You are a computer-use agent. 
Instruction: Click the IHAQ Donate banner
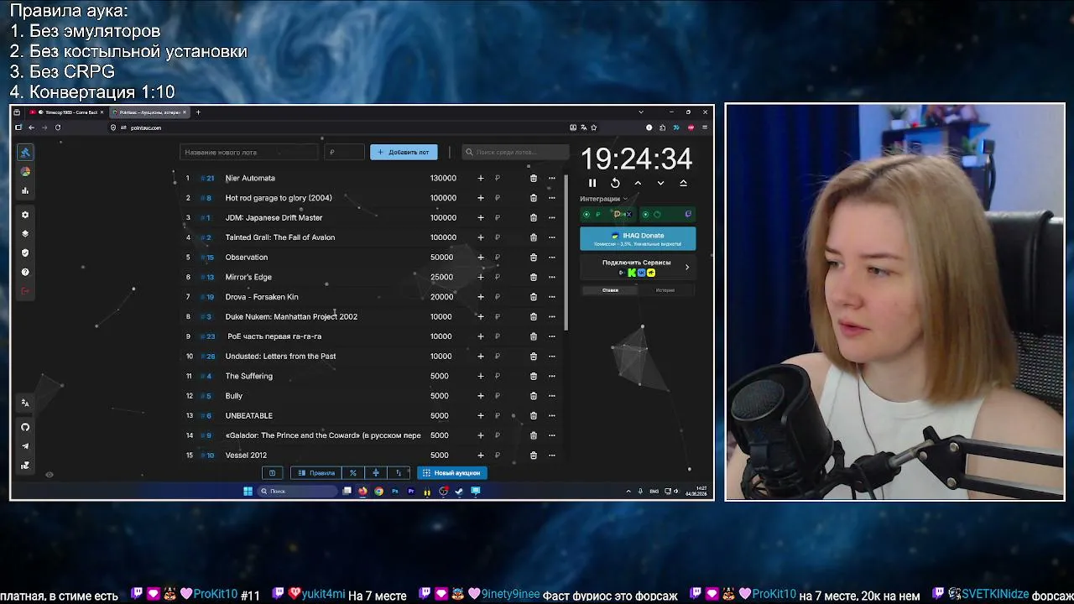click(638, 239)
